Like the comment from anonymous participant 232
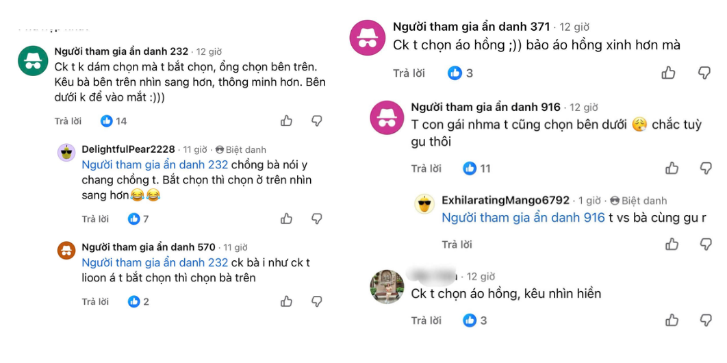The image size is (727, 363). coord(287,121)
